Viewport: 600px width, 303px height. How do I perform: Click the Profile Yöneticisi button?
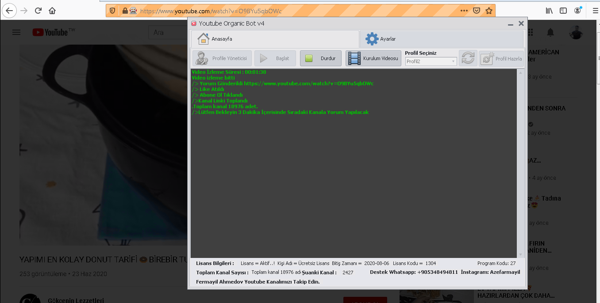[222, 58]
